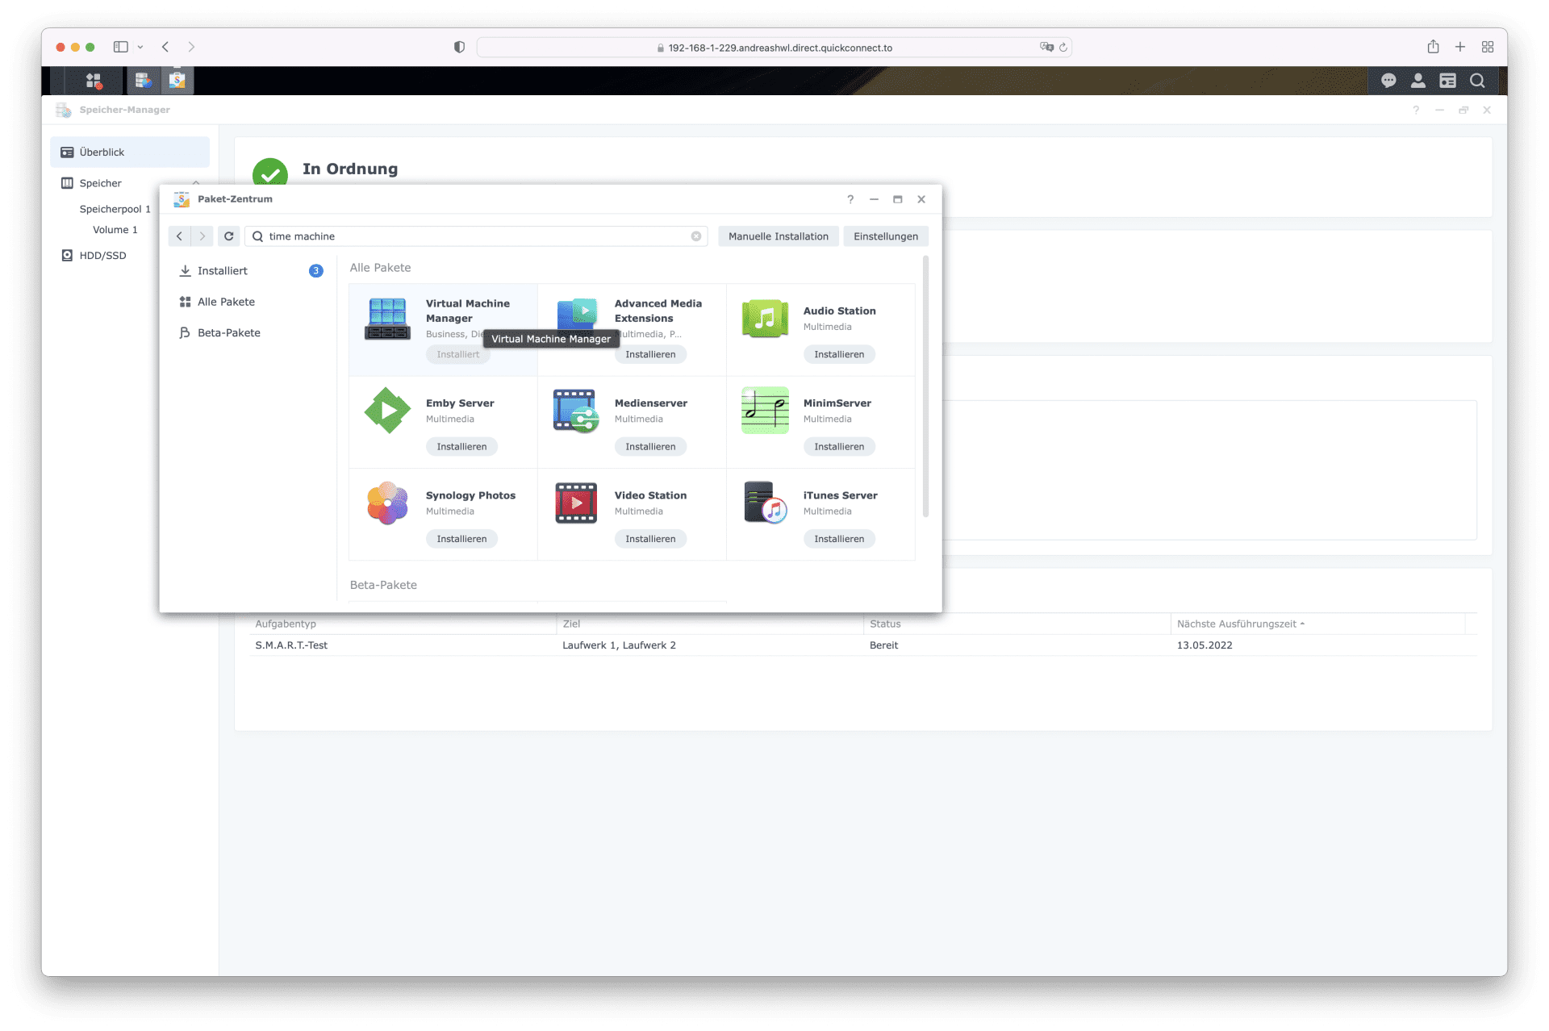Install Emby Server package
Screen dimensions: 1549x1031
(461, 447)
